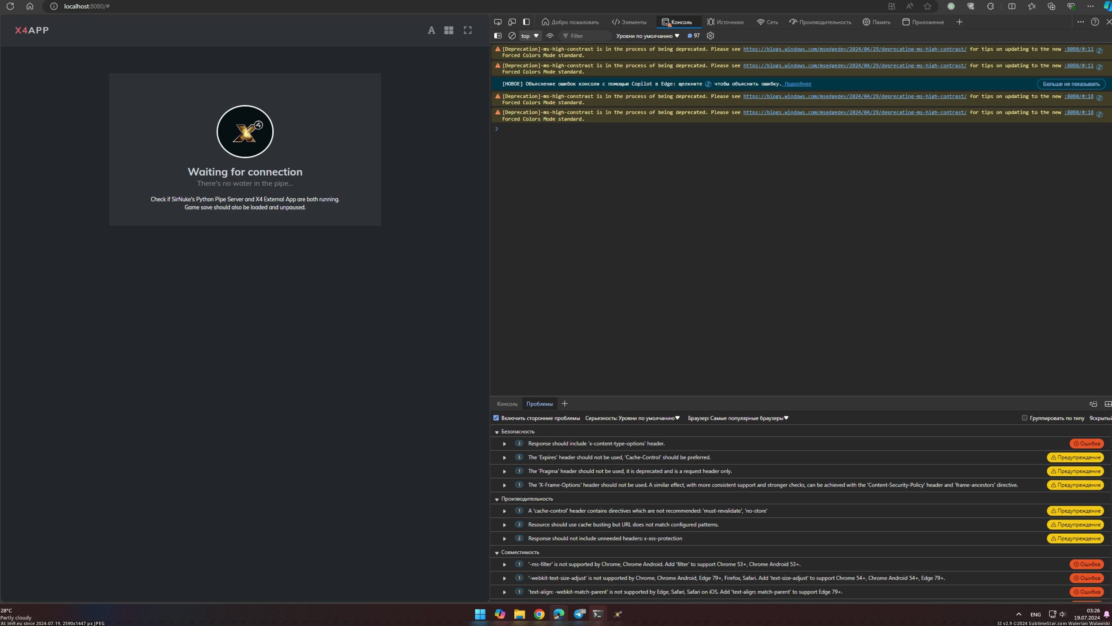Click the 97 issues counter badge
The image size is (1112, 626).
[x=693, y=36]
